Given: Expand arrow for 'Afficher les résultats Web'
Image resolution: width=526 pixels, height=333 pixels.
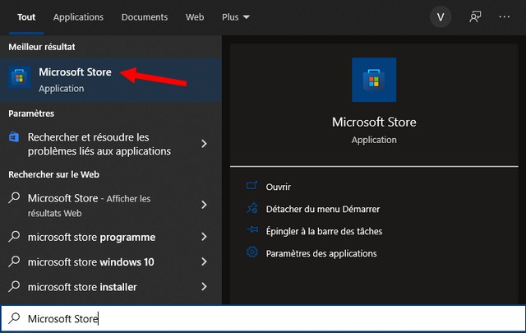Looking at the screenshot, I should [x=204, y=205].
